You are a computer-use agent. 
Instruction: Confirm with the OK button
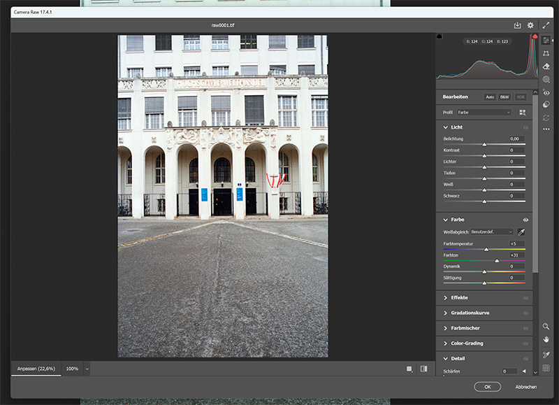pyautogui.click(x=487, y=387)
